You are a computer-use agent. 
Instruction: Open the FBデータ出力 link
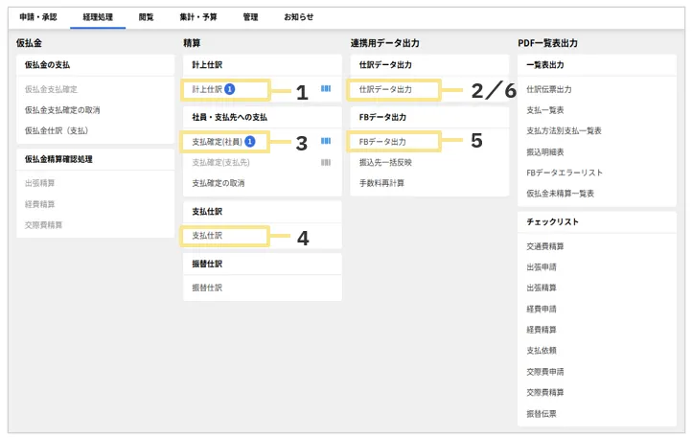(x=382, y=141)
